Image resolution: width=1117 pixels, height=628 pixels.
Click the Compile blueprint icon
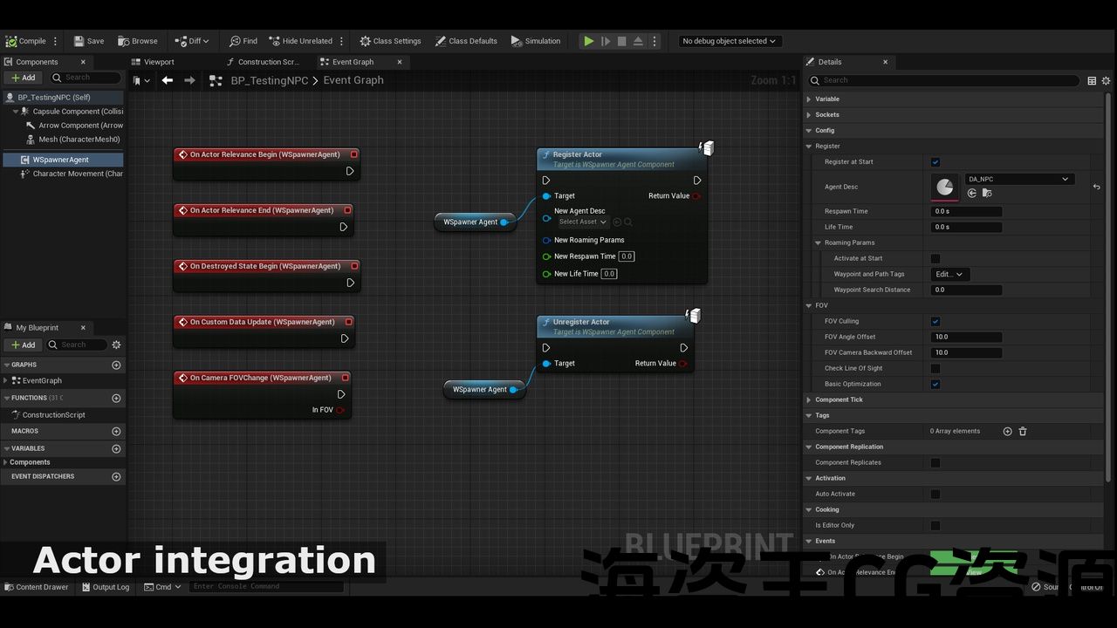point(11,41)
